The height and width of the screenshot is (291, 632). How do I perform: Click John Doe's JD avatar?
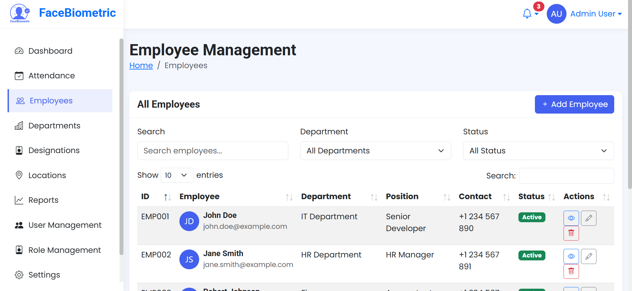189,221
